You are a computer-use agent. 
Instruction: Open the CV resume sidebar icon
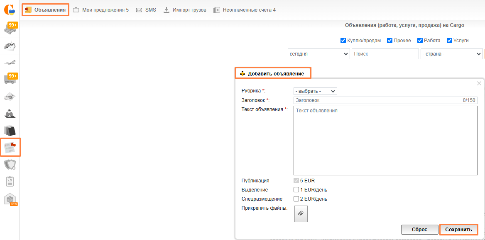(x=10, y=182)
